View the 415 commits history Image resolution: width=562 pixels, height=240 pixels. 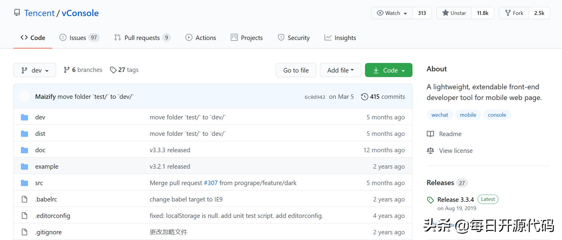tap(383, 97)
